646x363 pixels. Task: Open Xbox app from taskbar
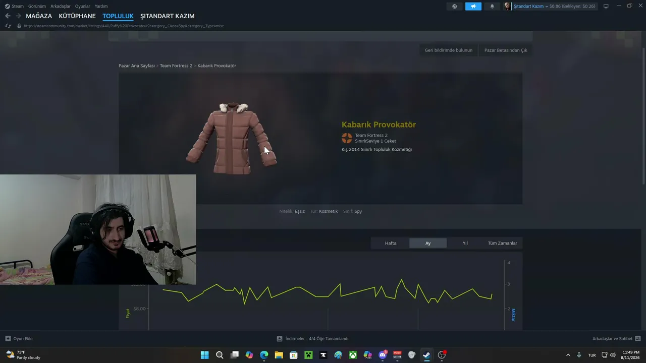coord(353,355)
